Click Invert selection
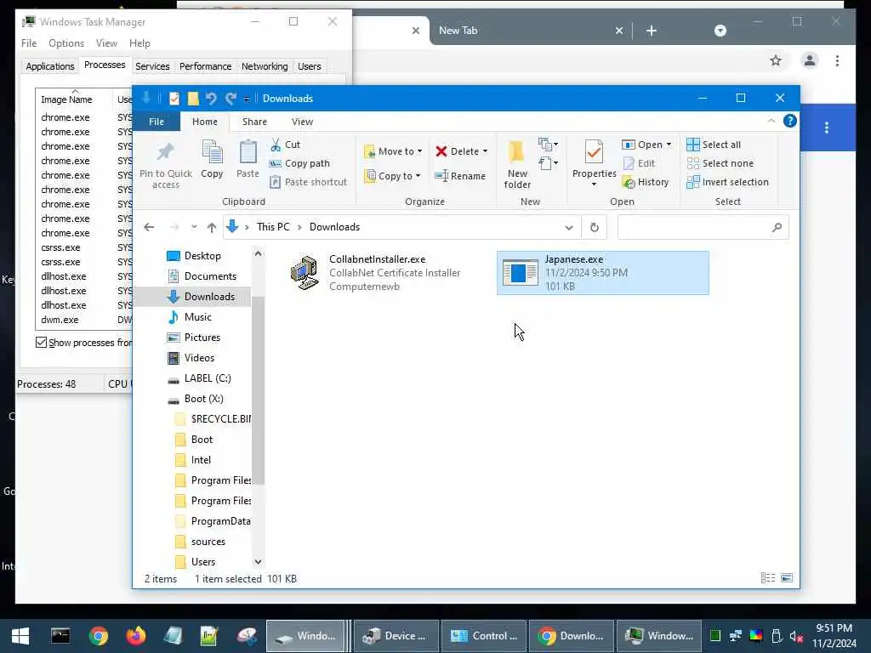Screen dimensions: 871x653 (728, 182)
